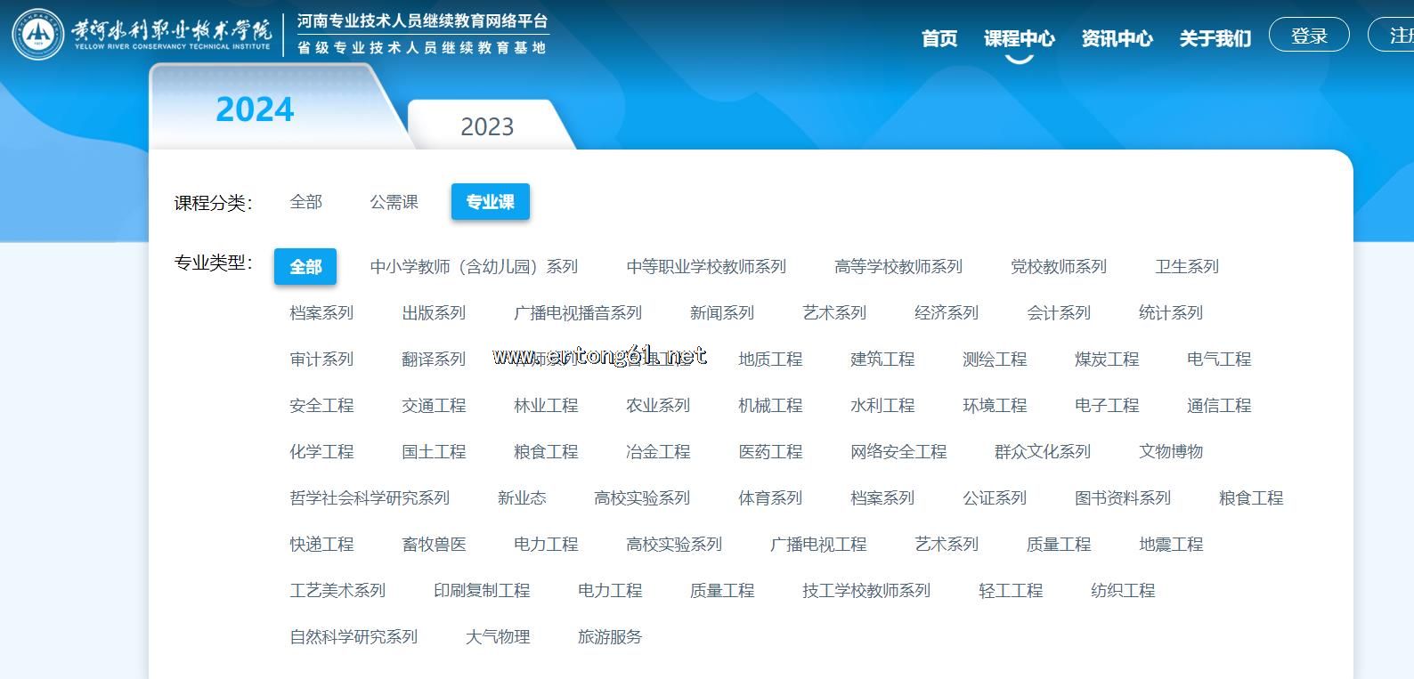Select the 哲学社会科学研究系列 option
This screenshot has width=1414, height=679.
(x=369, y=498)
